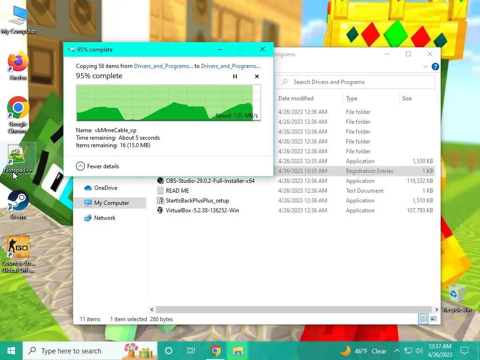
Task: Click the horizontal scrollbar thumb
Action: pos(293,309)
